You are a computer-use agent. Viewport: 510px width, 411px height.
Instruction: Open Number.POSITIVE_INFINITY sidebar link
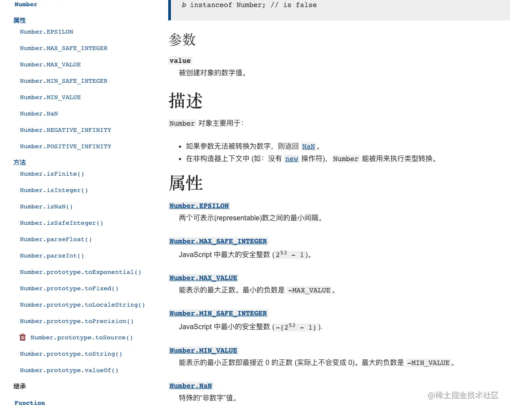(x=66, y=146)
